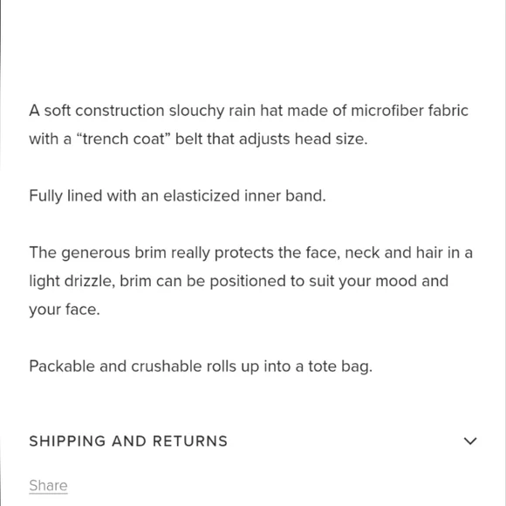Click the word 'elasticized' in second paragraph
Image resolution: width=506 pixels, height=506 pixels.
coord(202,195)
